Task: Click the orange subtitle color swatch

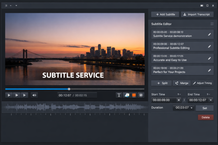Action: pos(134,95)
